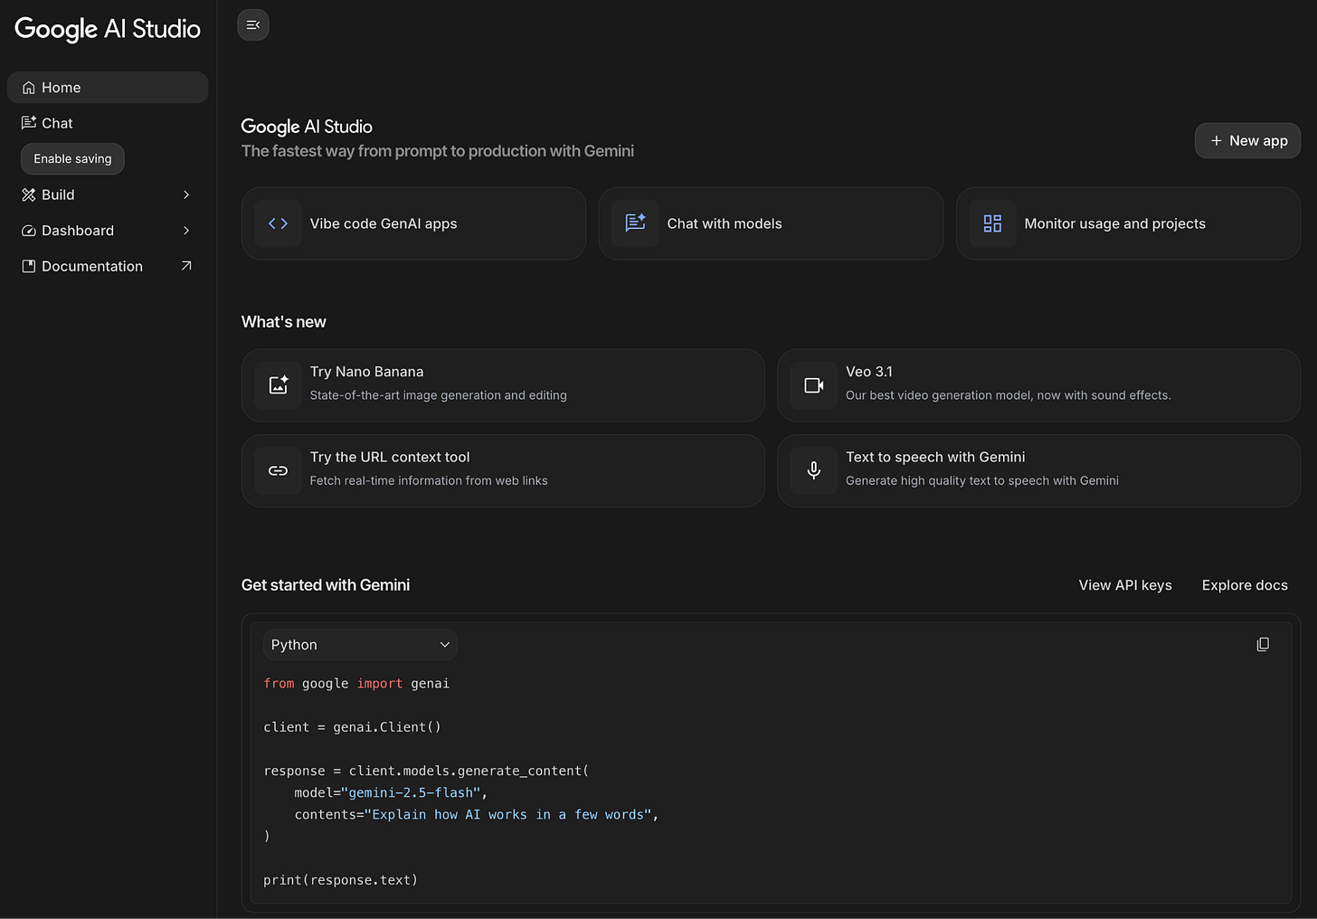Open the Build menu item
1317x919 pixels.
pos(108,194)
